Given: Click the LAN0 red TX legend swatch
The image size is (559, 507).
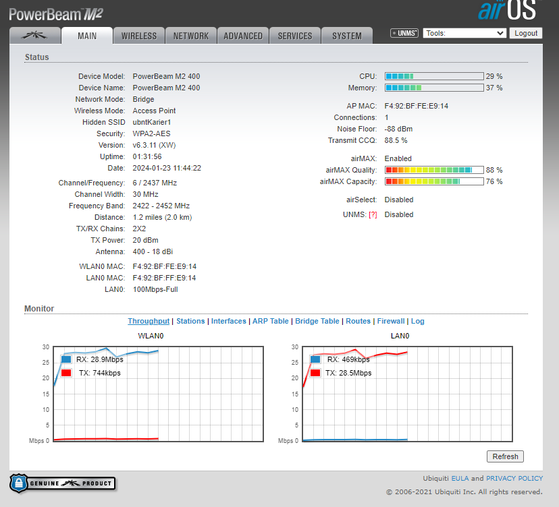Looking at the screenshot, I should 315,373.
